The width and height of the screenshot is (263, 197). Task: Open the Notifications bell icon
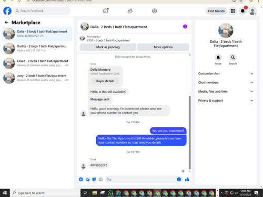click(242, 11)
